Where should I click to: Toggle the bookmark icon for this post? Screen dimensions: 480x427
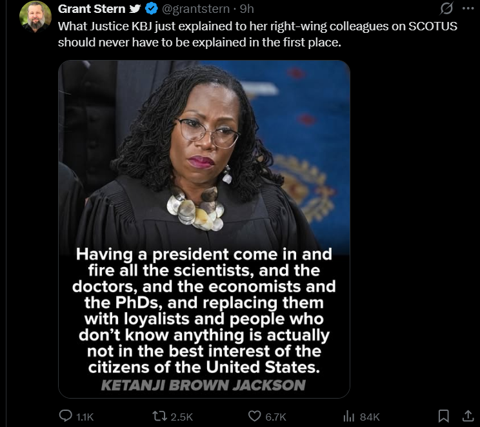[x=444, y=416]
